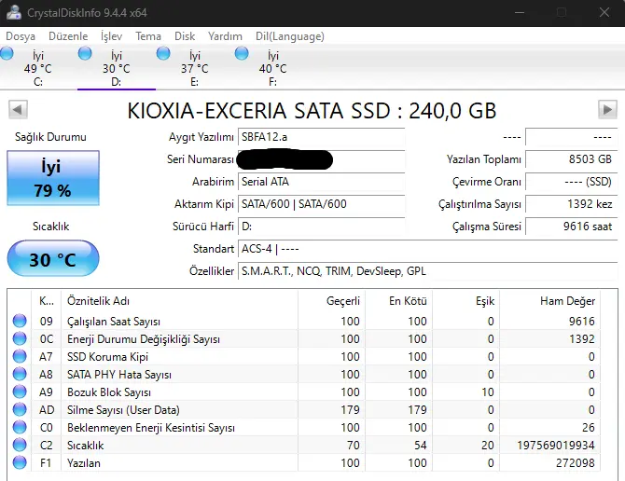Select the SATA PHY Hata Sayısı row
The width and height of the screenshot is (625, 481).
(306, 375)
